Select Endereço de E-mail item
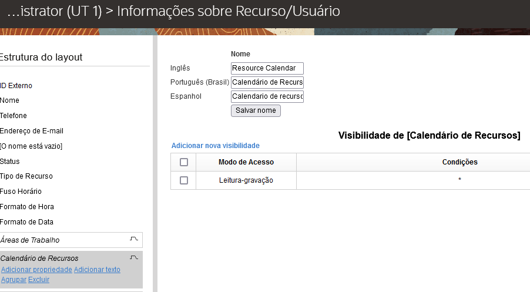The height and width of the screenshot is (292, 530). (31, 131)
